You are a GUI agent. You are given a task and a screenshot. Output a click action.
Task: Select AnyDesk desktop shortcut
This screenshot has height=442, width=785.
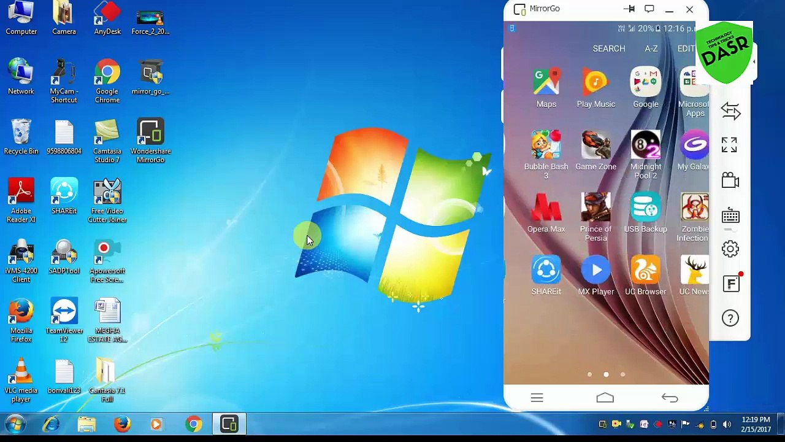(107, 18)
